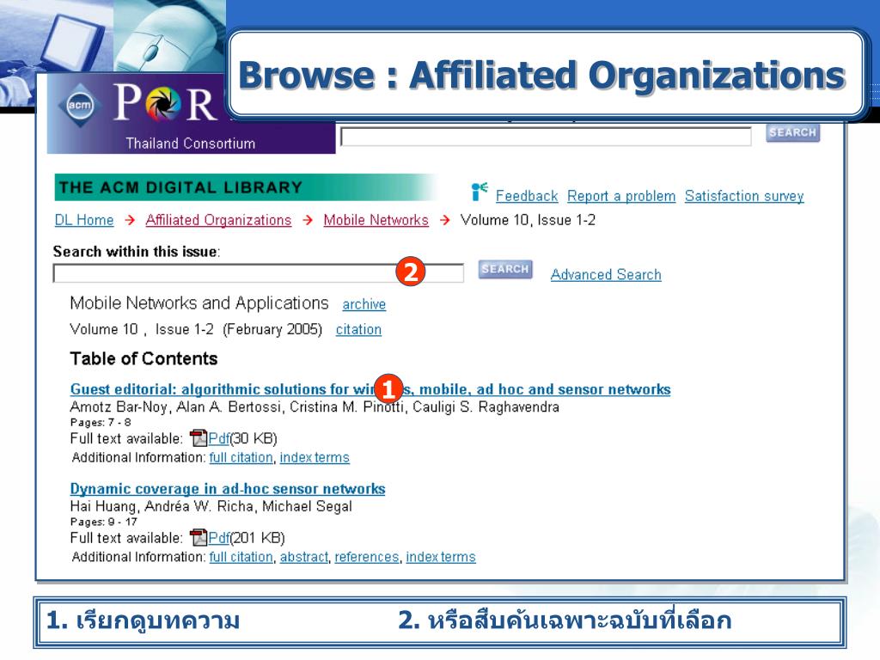Focus the Search within this issue field
Viewport: 880px width, 660px height.
click(x=258, y=273)
